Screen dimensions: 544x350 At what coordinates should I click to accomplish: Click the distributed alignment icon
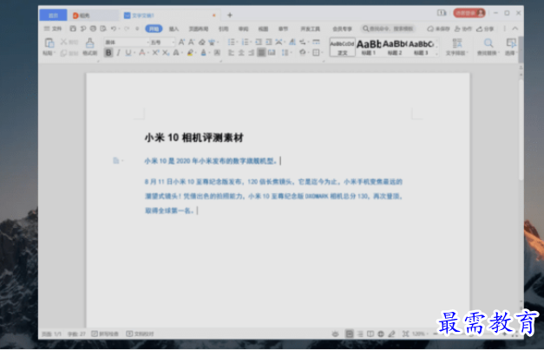tap(272, 53)
